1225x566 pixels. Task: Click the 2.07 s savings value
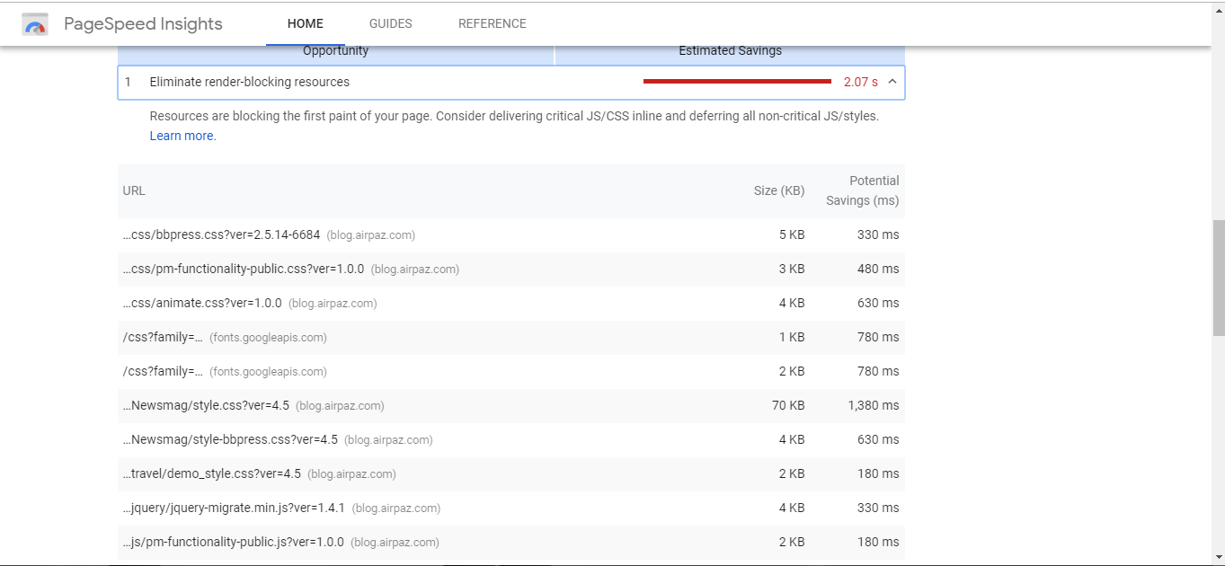(x=861, y=82)
